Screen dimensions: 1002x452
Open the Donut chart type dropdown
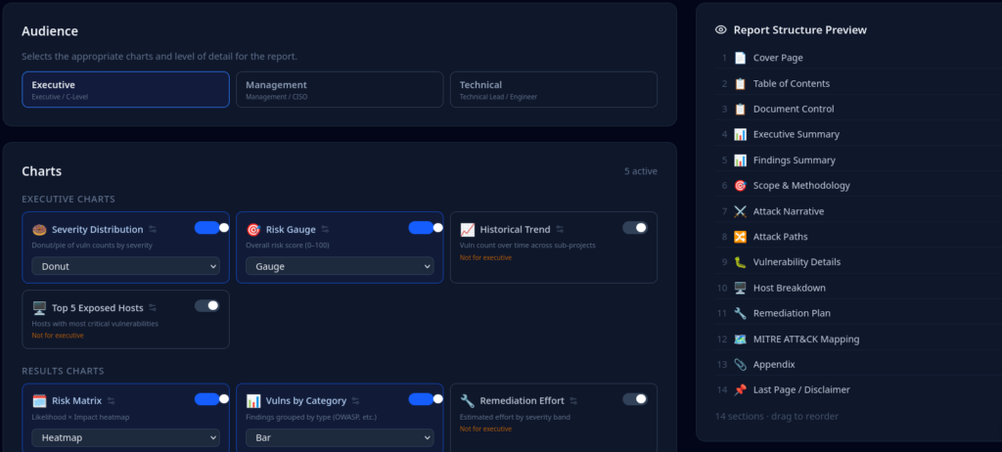(x=126, y=266)
